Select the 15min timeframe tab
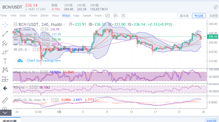The height and width of the screenshot is (122, 219). pyautogui.click(x=33, y=16)
